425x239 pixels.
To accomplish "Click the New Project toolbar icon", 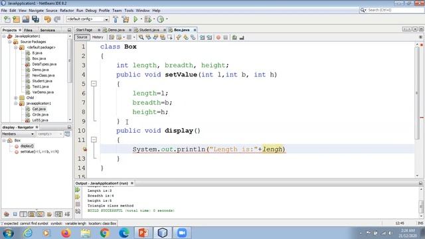I will coord(16,19).
